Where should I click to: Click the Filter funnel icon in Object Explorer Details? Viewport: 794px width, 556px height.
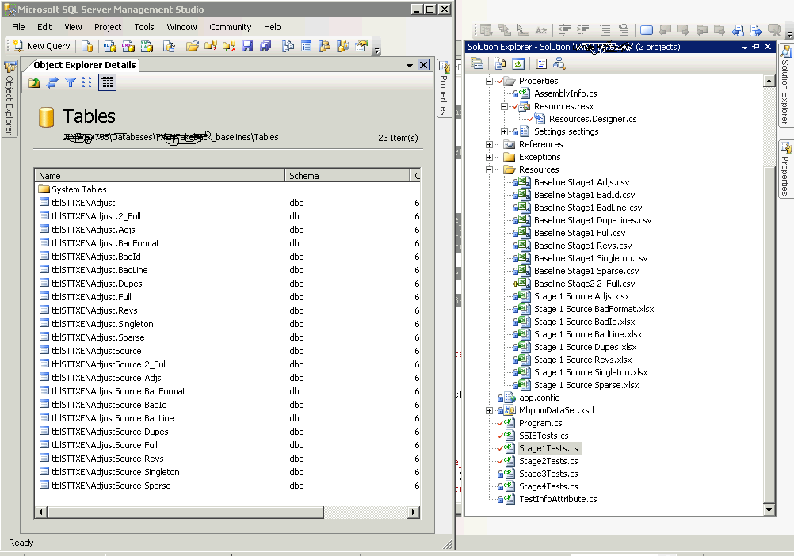[x=71, y=82]
